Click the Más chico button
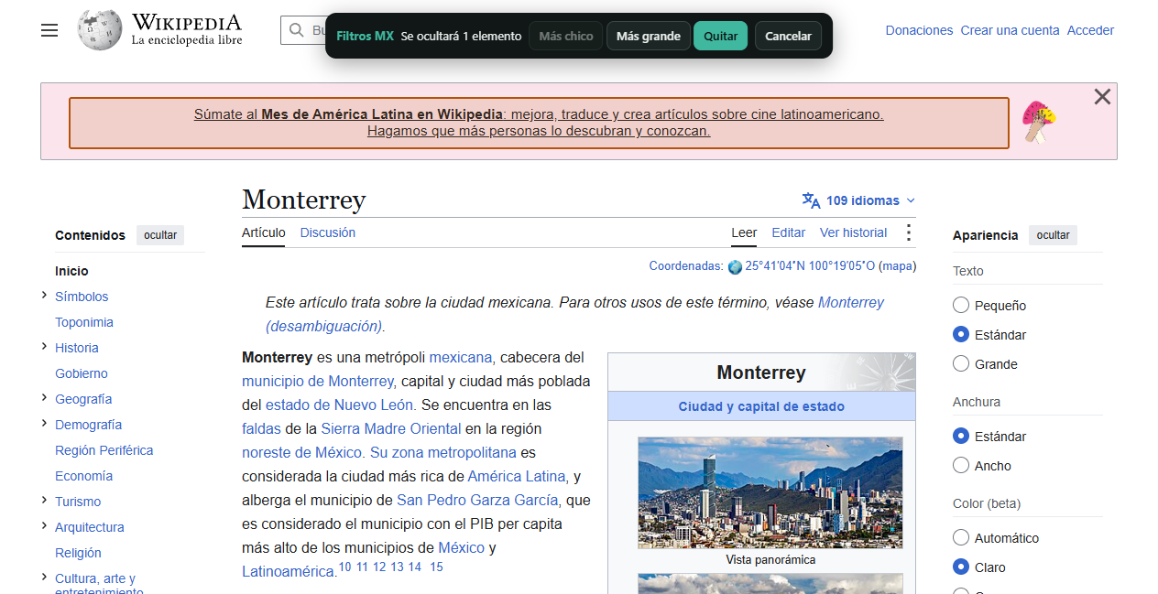Image resolution: width=1158 pixels, height=594 pixels. click(x=566, y=36)
